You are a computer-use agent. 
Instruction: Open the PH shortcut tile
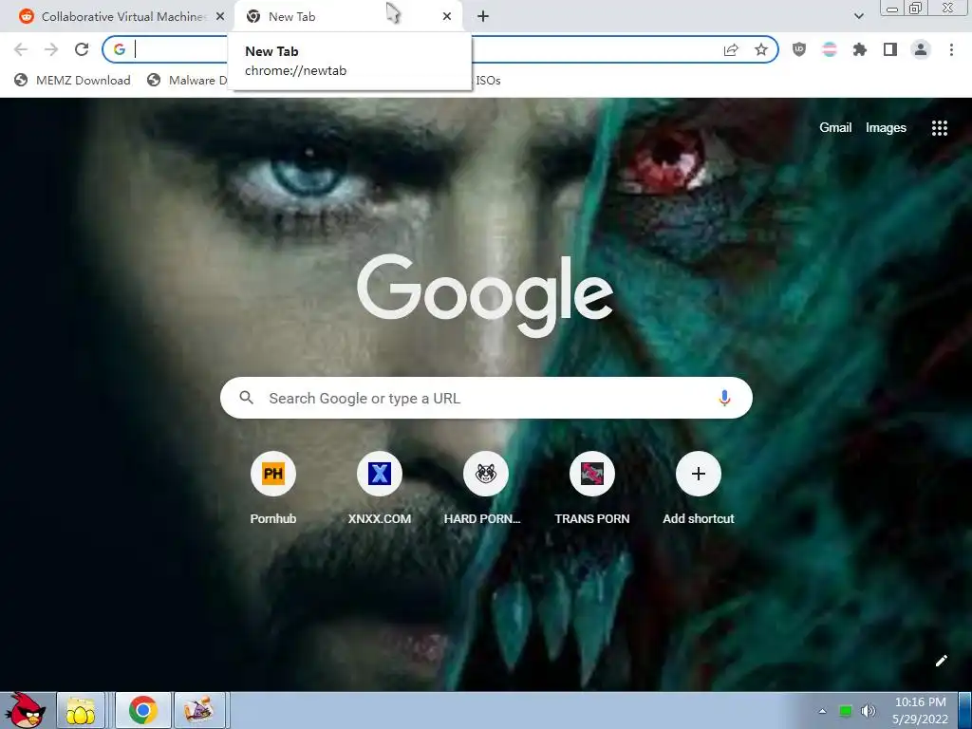tap(272, 474)
